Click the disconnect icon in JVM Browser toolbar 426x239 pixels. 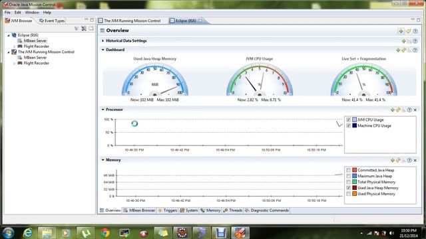[x=84, y=28]
